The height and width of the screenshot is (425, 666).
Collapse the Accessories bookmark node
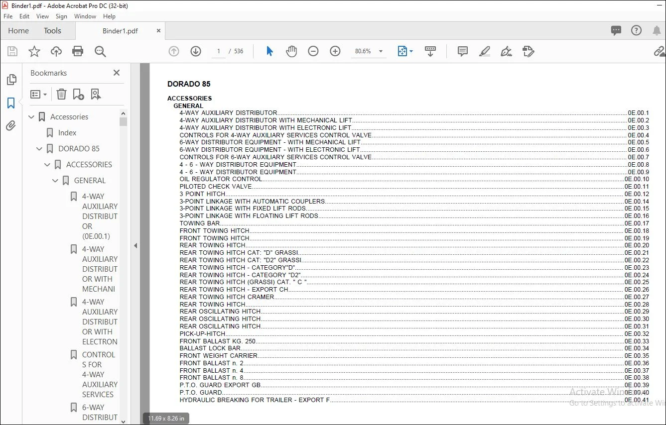coord(32,117)
